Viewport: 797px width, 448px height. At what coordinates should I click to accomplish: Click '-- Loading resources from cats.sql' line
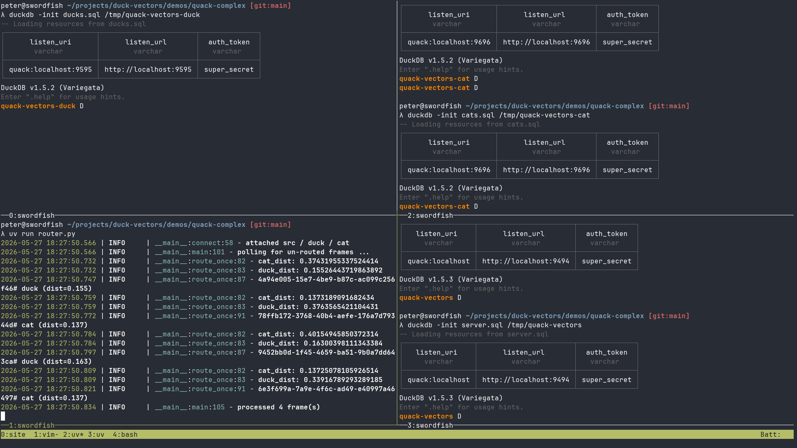470,124
